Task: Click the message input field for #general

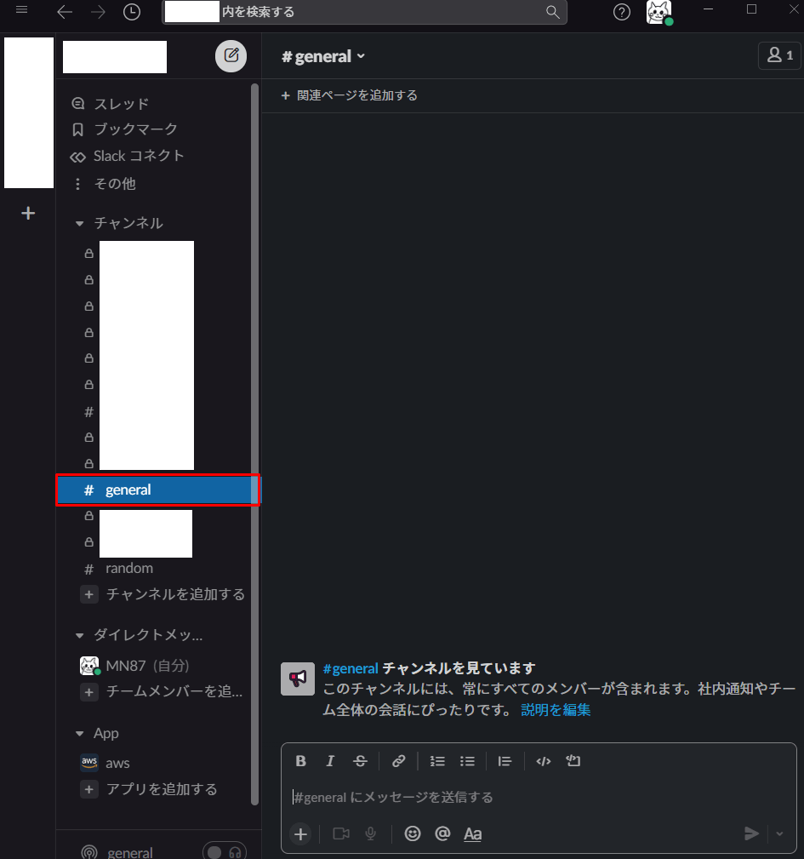Action: [x=539, y=797]
